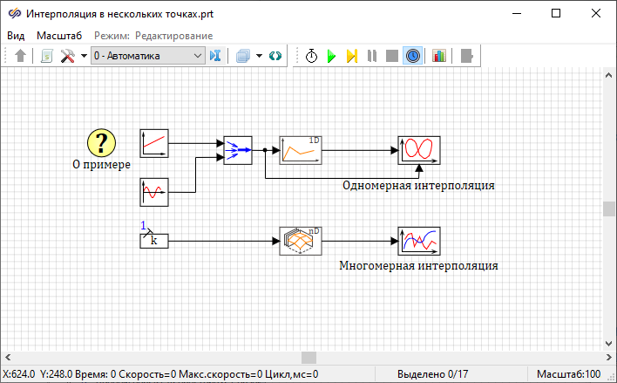Open the script page icon in toolbar
Screen dimensions: 617x383
click(47, 56)
